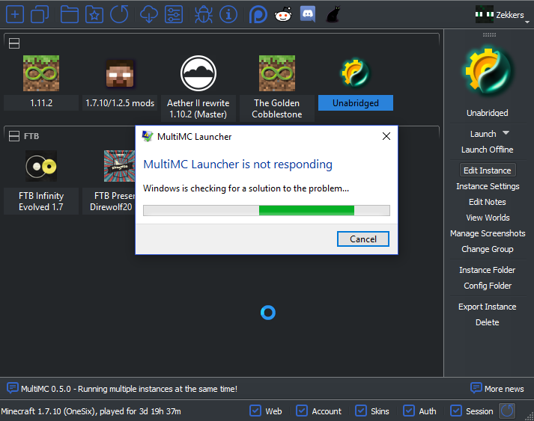Viewport: 534px width, 421px height.
Task: Collapse the ungrouped instances section
Action: pos(14,43)
